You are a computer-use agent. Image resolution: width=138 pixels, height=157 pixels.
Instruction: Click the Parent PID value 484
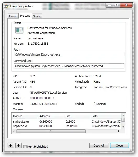pyautogui.click(x=32, y=82)
